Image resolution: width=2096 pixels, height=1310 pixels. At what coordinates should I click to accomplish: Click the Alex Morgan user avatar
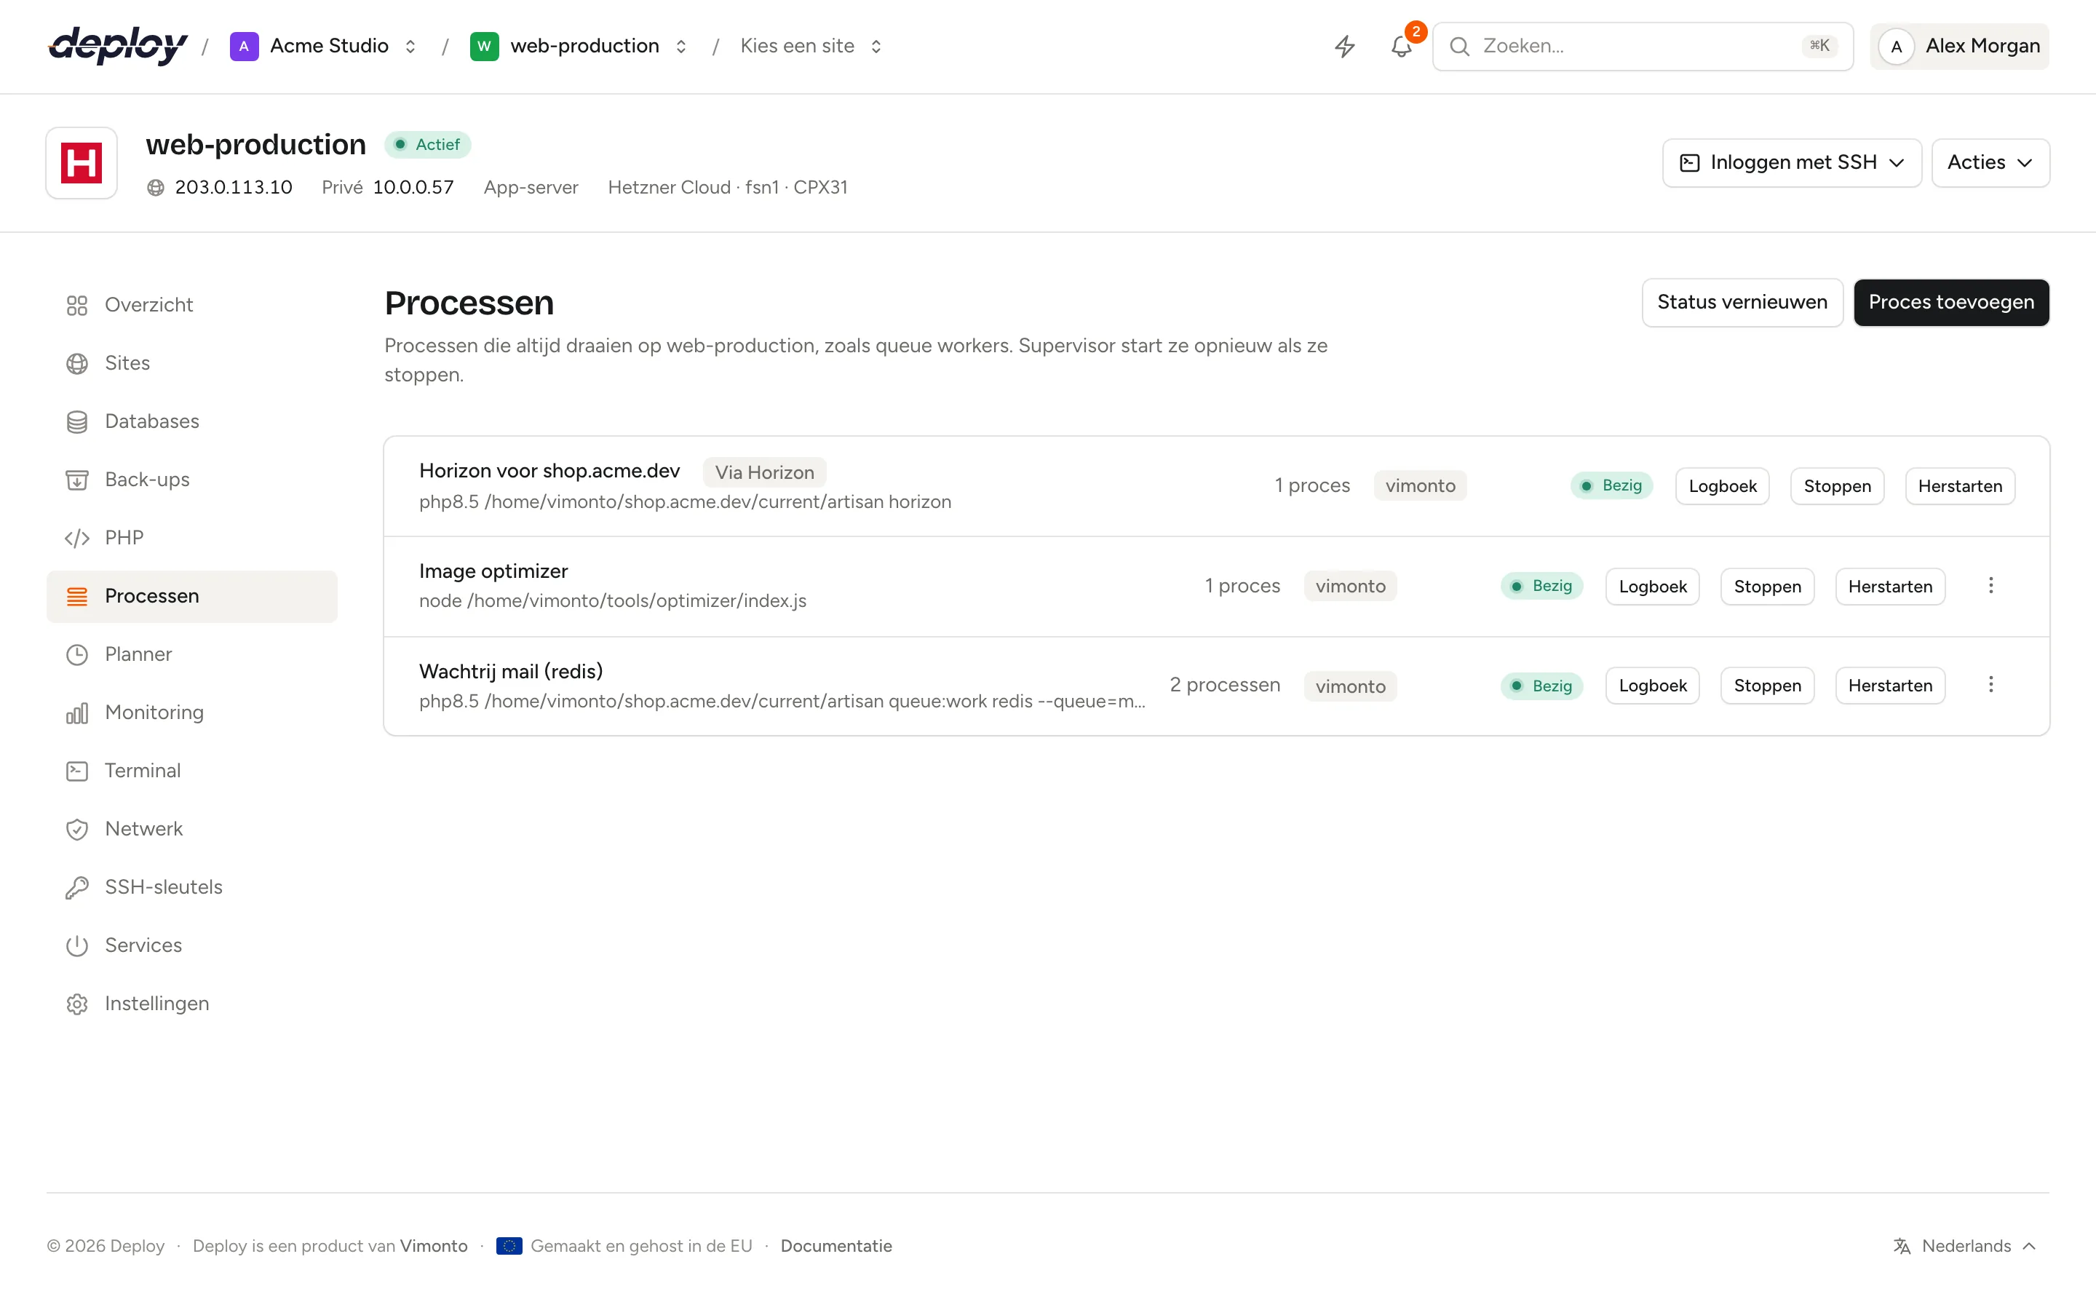coord(1896,46)
